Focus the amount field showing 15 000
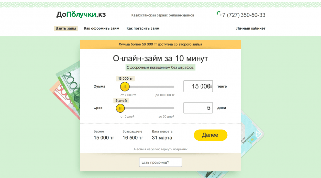Screen dimensions: 321x178 198,86
